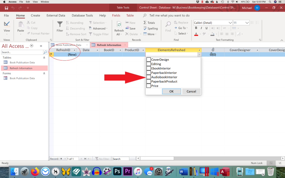
Task: Click the background fill color bucket
Action: point(212,34)
